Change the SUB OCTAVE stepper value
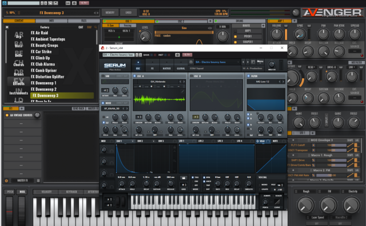This screenshot has height=226, width=366. [x=105, y=90]
